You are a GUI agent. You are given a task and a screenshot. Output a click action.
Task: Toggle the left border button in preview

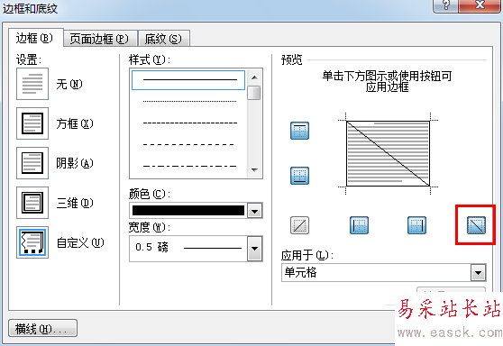click(359, 225)
